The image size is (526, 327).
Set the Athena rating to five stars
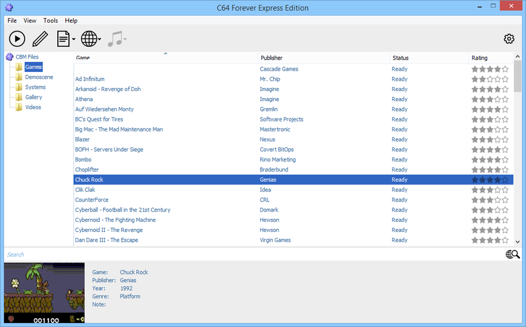[x=505, y=99]
